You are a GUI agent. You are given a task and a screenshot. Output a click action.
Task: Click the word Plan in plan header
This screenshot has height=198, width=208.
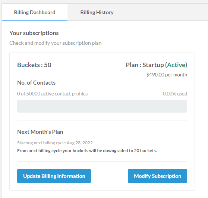(x=132, y=65)
